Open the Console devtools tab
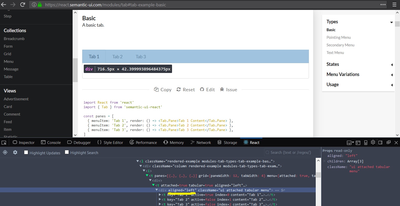The height and width of the screenshot is (206, 400). [x=51, y=143]
